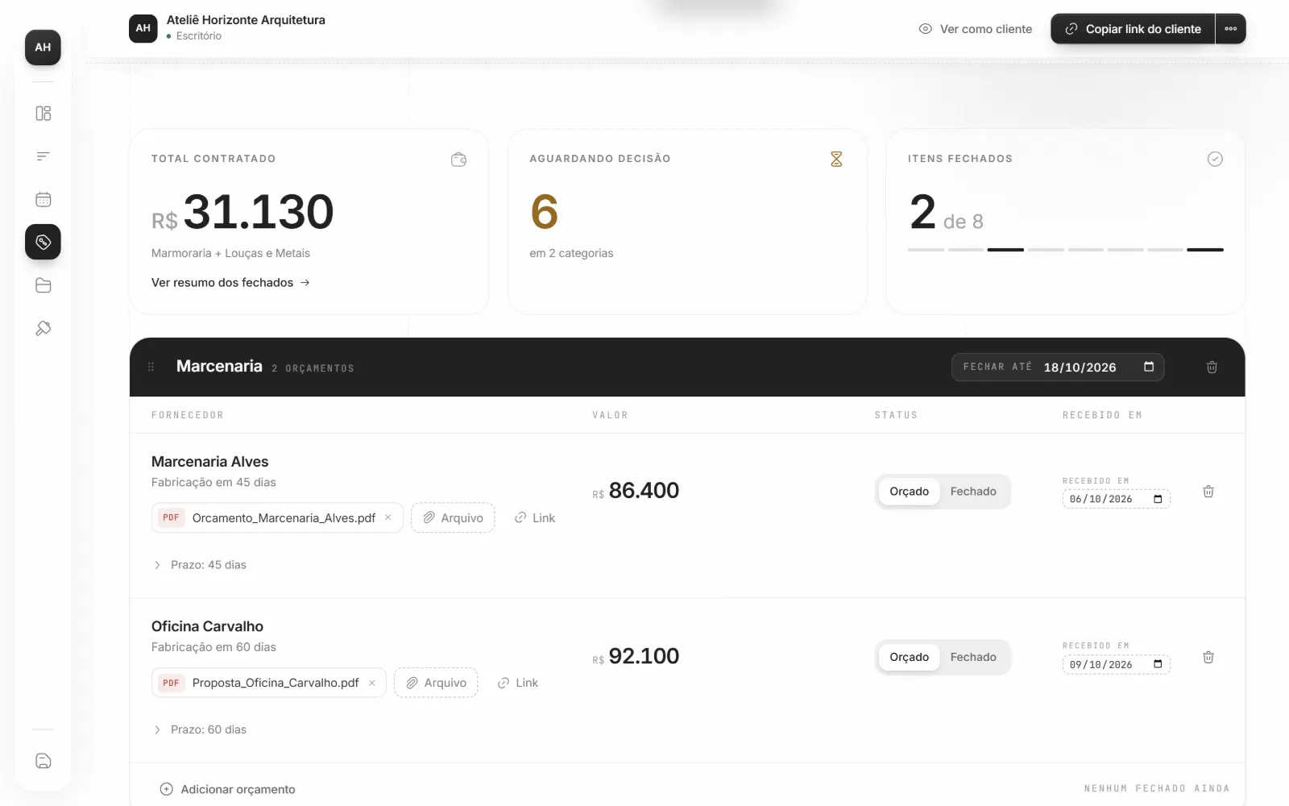Click Adicionar orçamento
This screenshot has height=806, width=1289.
[x=228, y=789]
